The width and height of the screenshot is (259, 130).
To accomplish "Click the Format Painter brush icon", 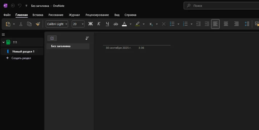I will click(x=38, y=24).
